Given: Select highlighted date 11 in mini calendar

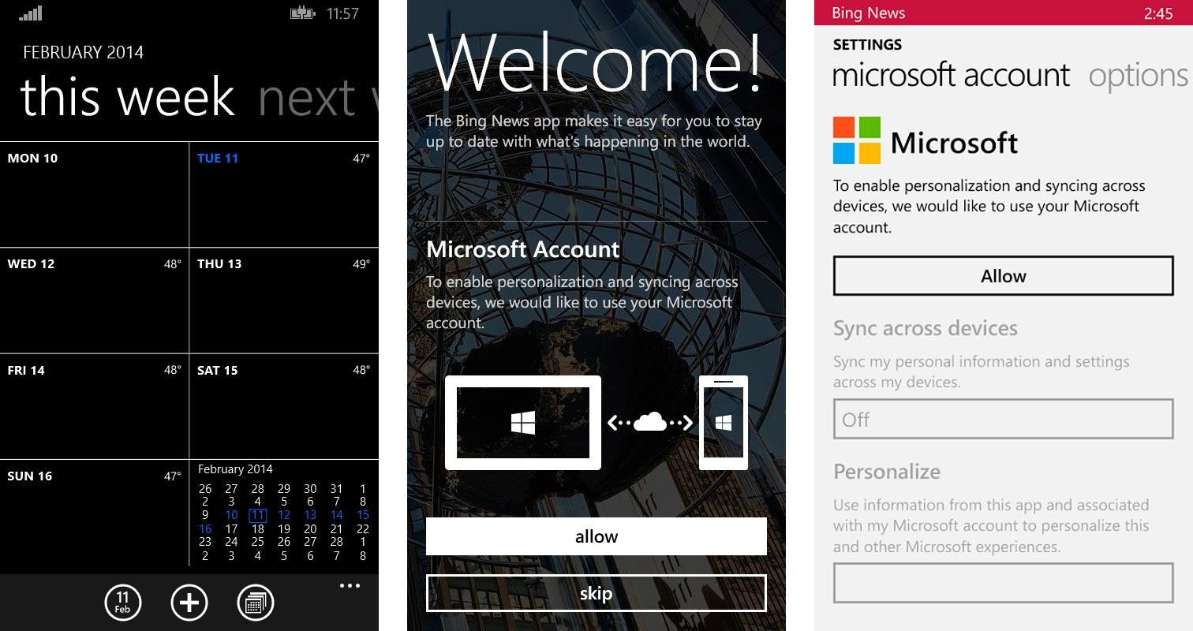Looking at the screenshot, I should [258, 515].
